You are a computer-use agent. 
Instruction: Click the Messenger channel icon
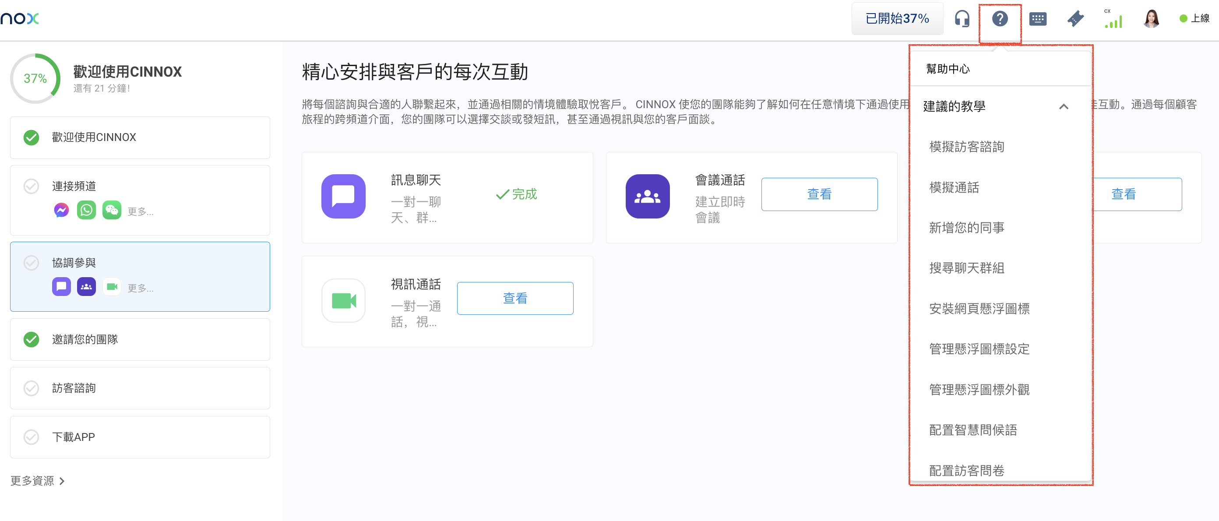[61, 210]
